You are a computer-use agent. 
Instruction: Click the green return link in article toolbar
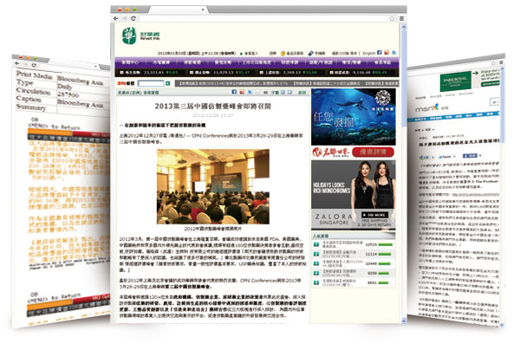302,93
